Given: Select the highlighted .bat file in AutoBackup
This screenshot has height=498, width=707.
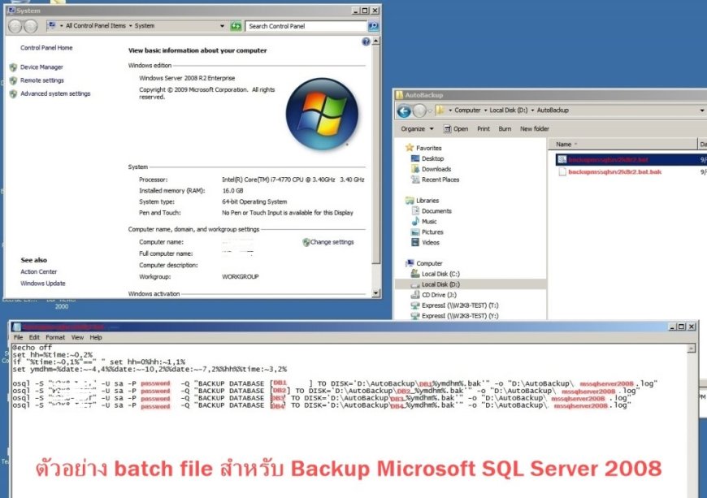Looking at the screenshot, I should coord(607,159).
